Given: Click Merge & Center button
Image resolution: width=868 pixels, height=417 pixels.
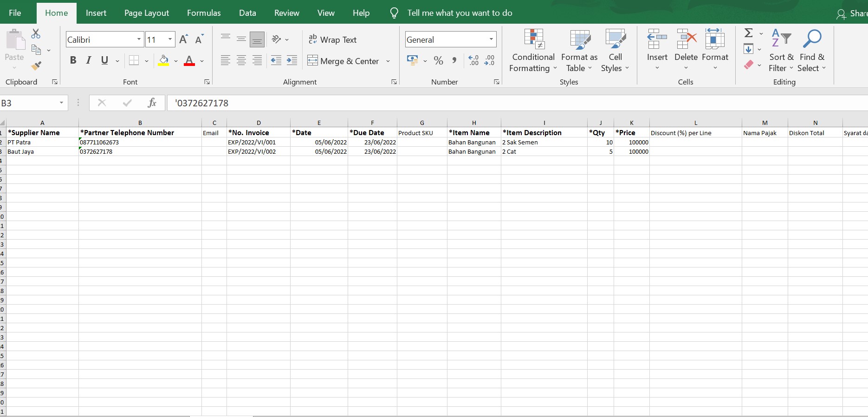Looking at the screenshot, I should coord(343,61).
